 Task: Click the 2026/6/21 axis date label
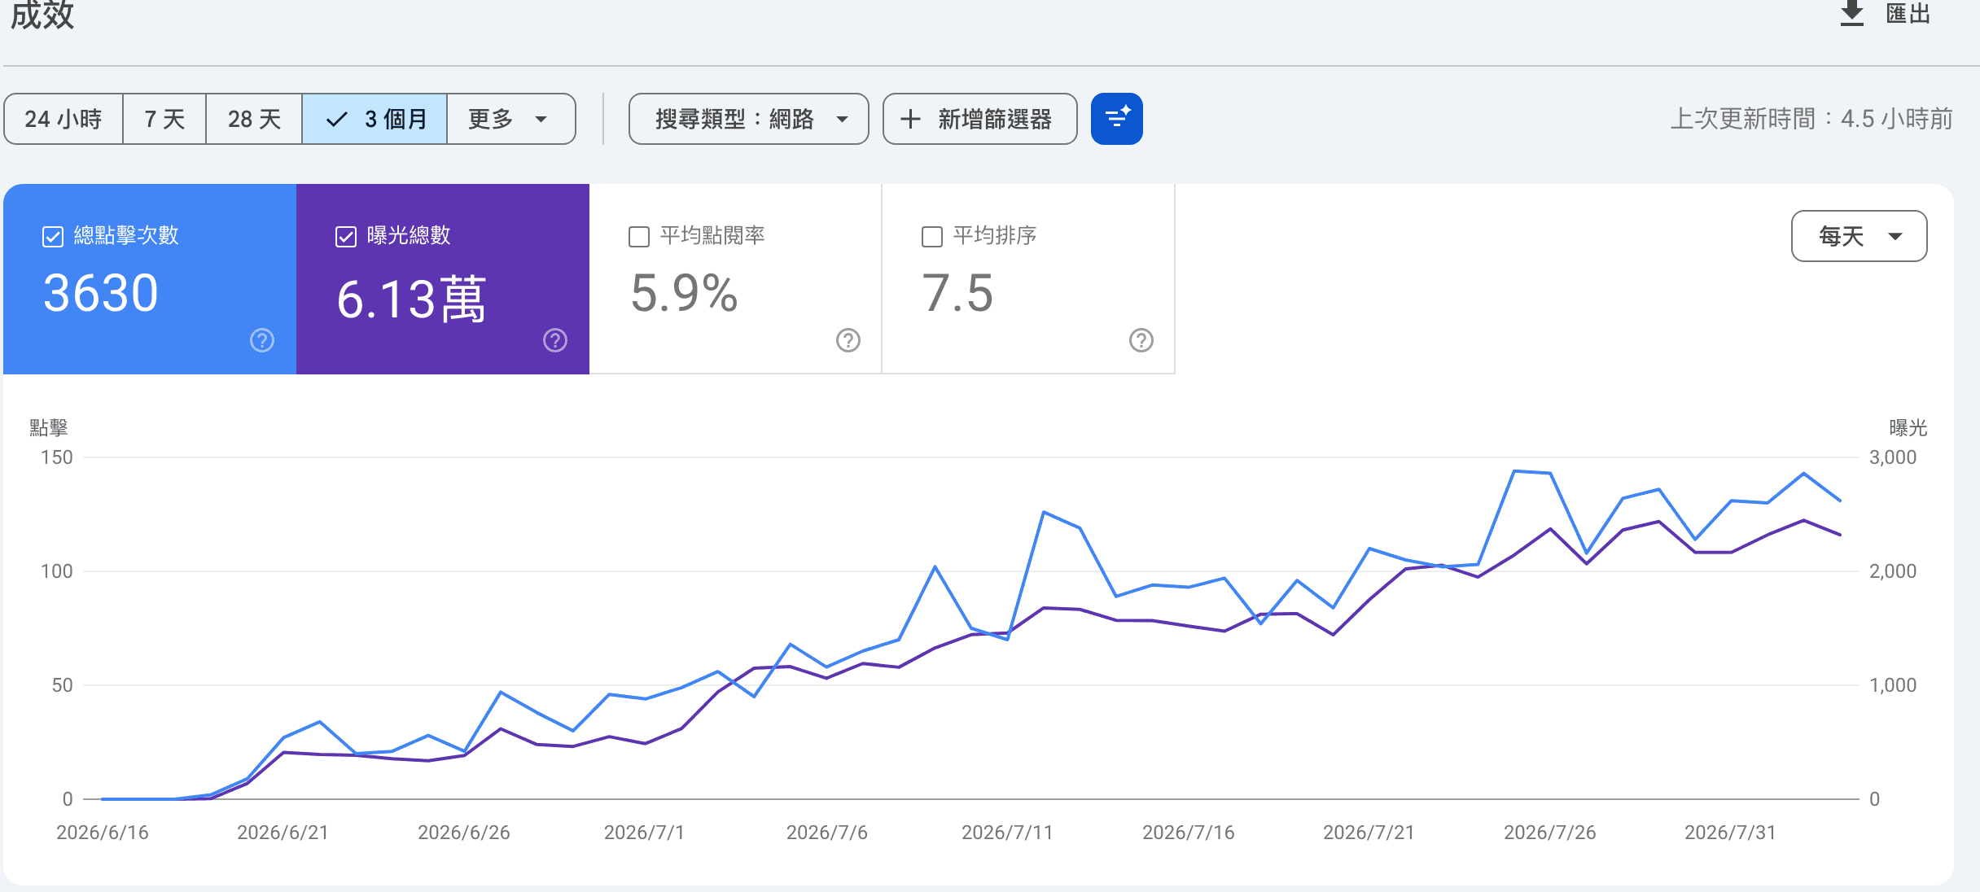283,833
